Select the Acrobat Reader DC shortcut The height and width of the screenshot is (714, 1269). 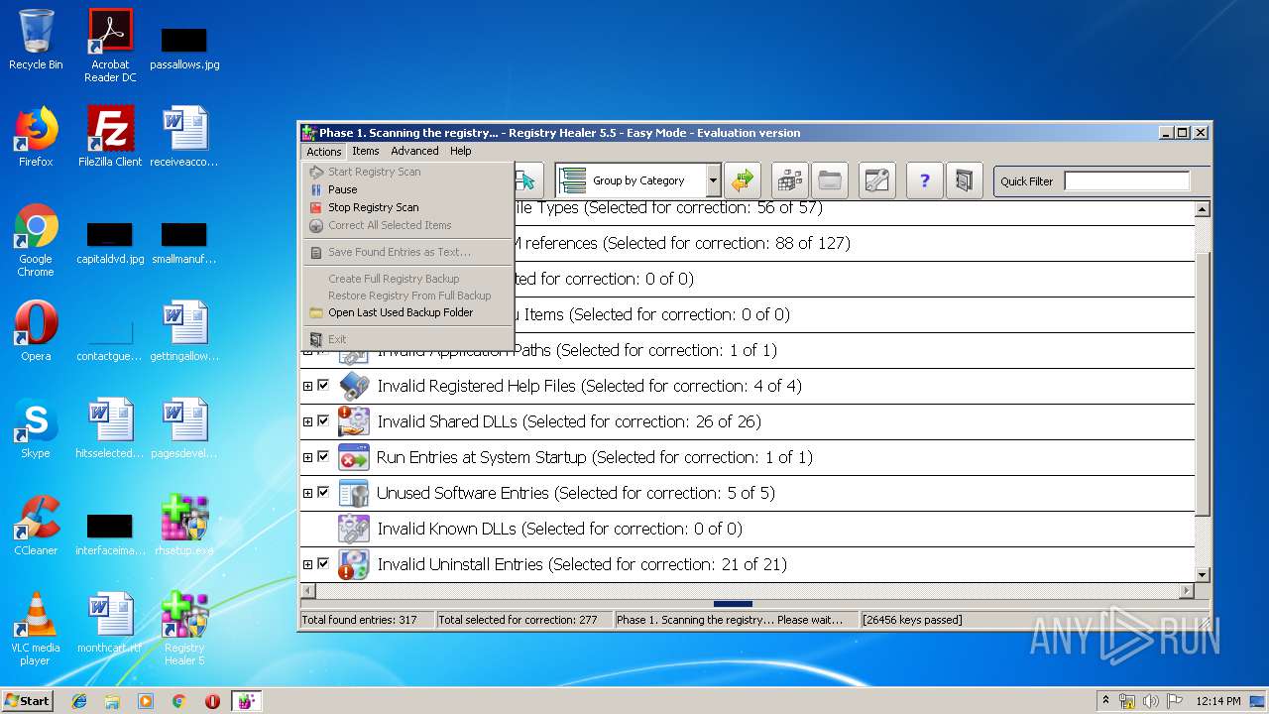click(110, 46)
